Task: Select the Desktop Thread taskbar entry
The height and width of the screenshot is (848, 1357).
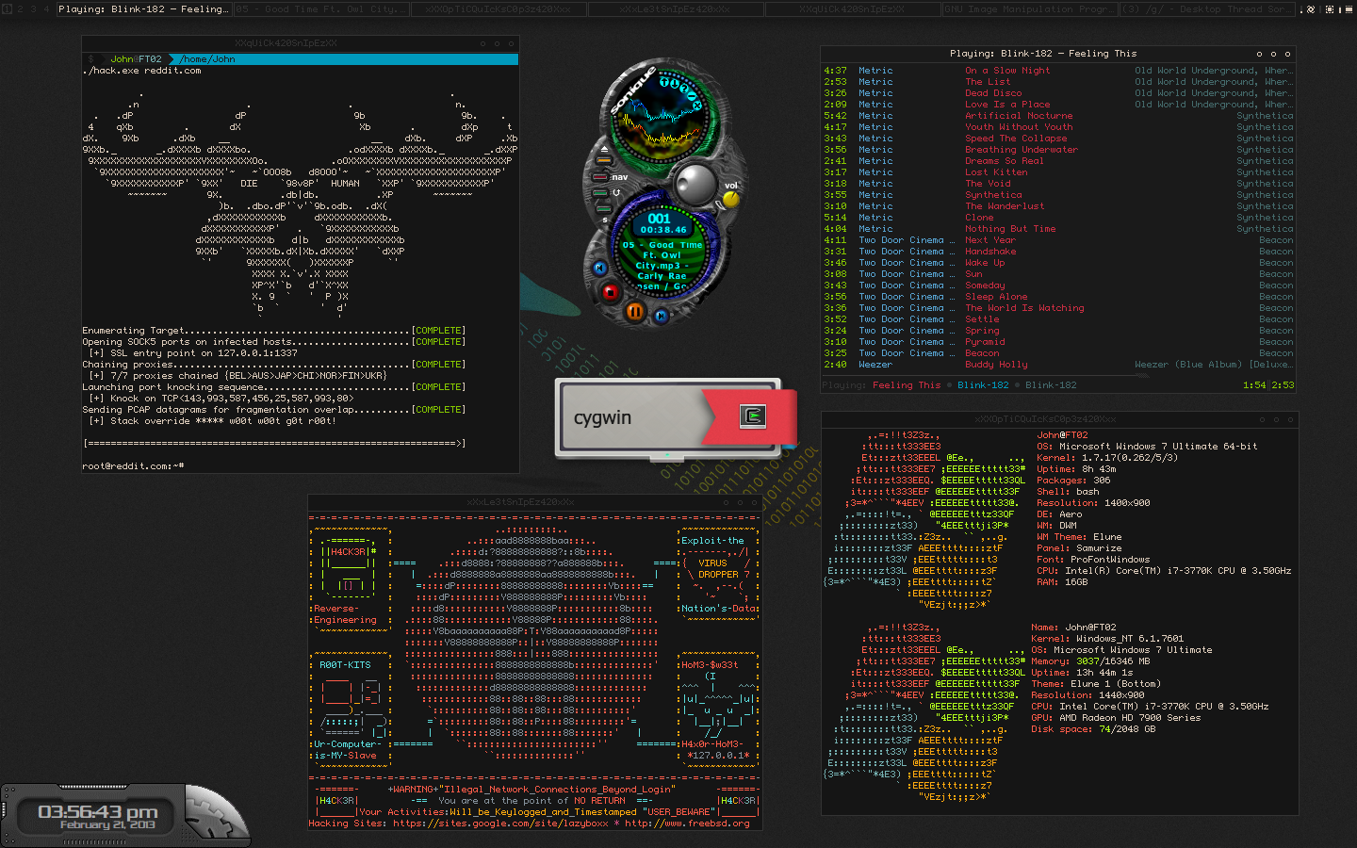Action: 1208,9
